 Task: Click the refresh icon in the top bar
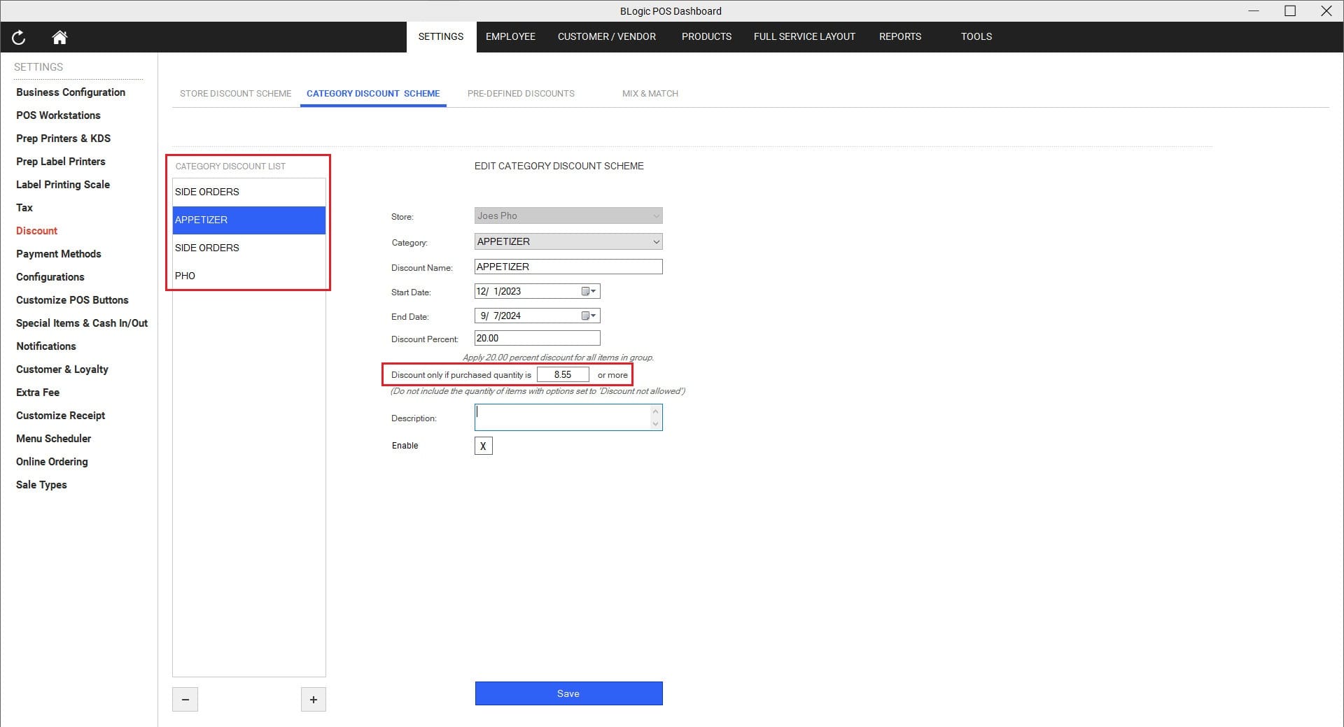(18, 38)
